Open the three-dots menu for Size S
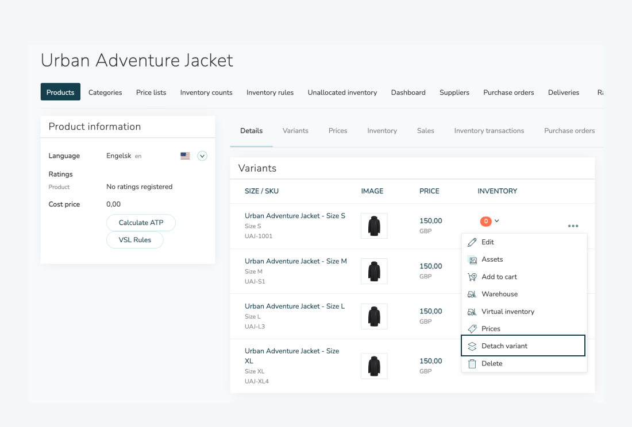This screenshot has width=632, height=427. 573,226
